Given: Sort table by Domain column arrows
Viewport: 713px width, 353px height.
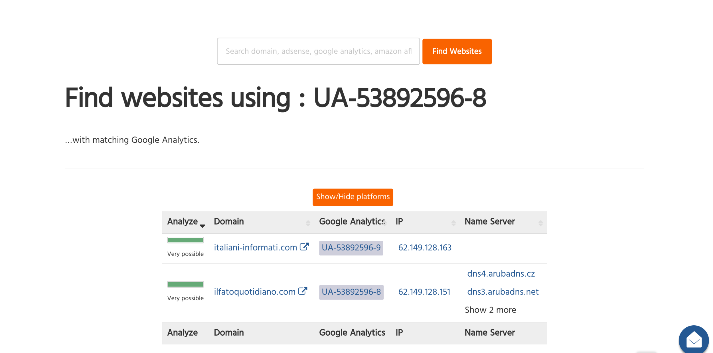Looking at the screenshot, I should [308, 223].
